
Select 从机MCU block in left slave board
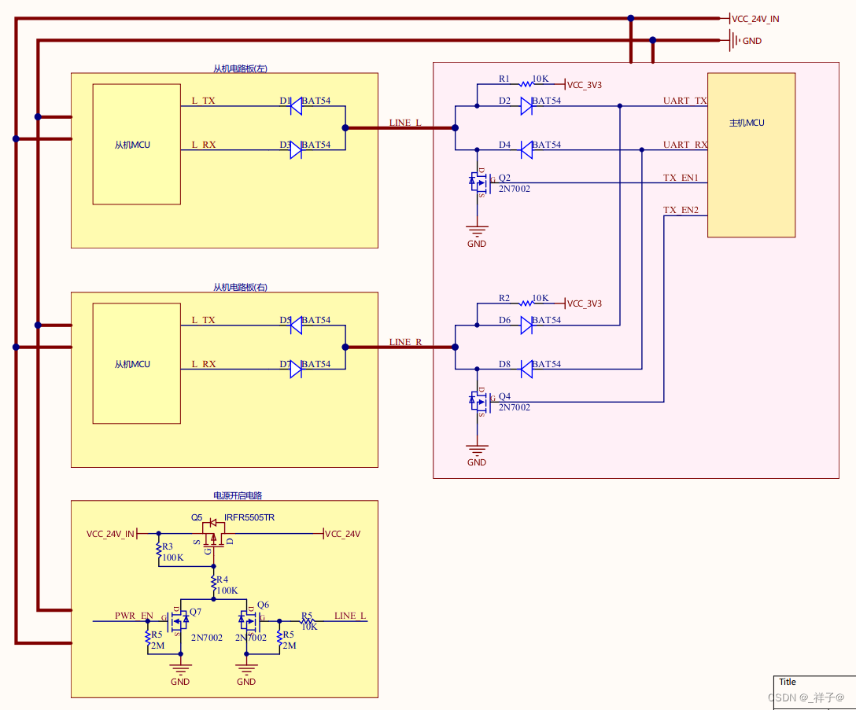point(136,144)
